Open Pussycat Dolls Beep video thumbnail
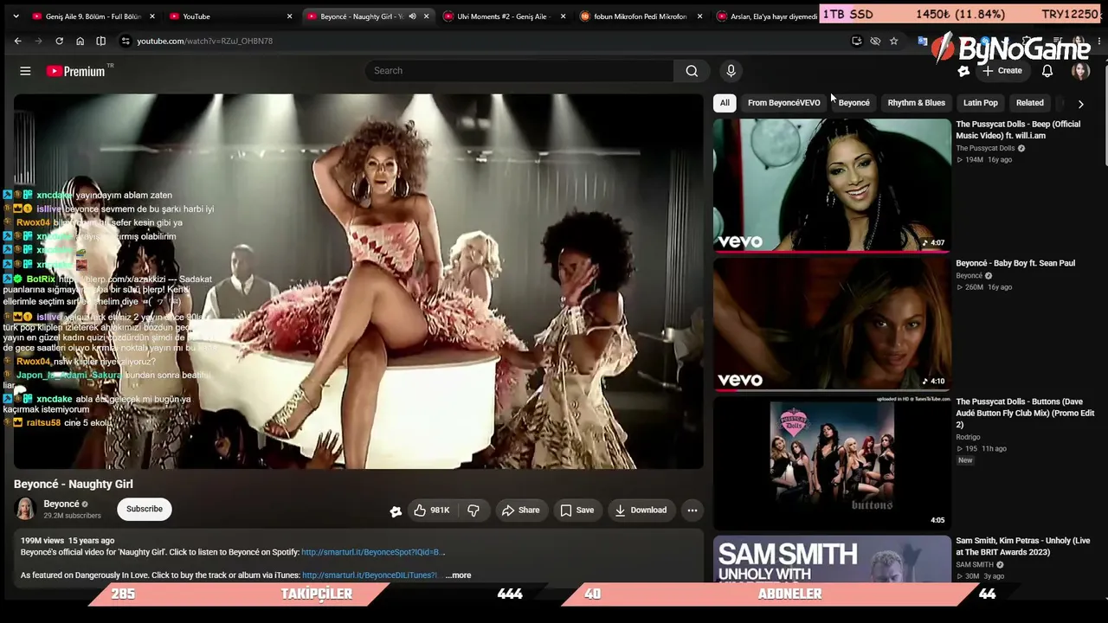 (x=832, y=185)
